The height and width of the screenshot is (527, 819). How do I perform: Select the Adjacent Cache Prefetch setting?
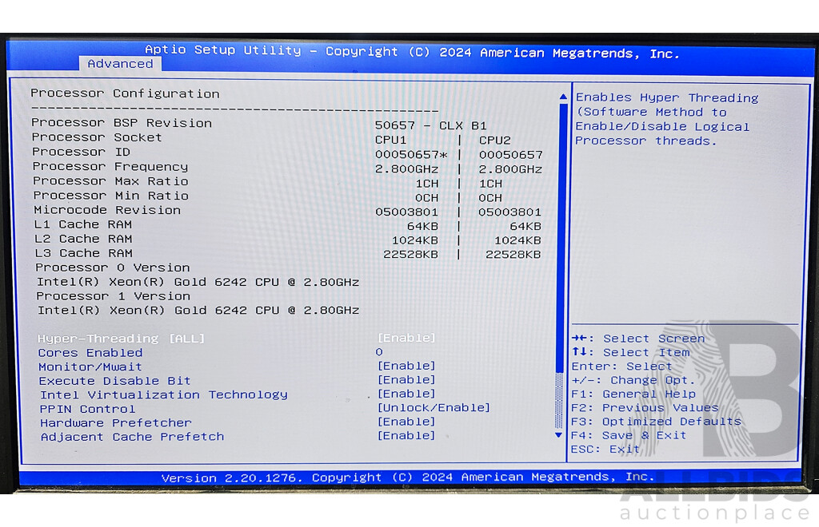(132, 436)
